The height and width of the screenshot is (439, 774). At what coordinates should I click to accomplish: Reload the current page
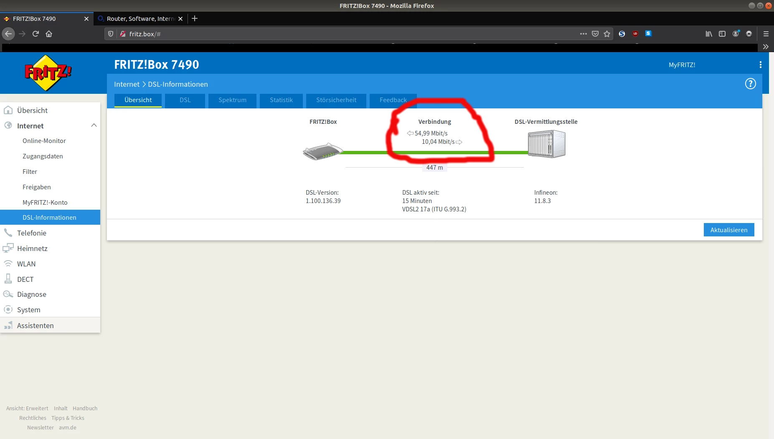click(36, 34)
